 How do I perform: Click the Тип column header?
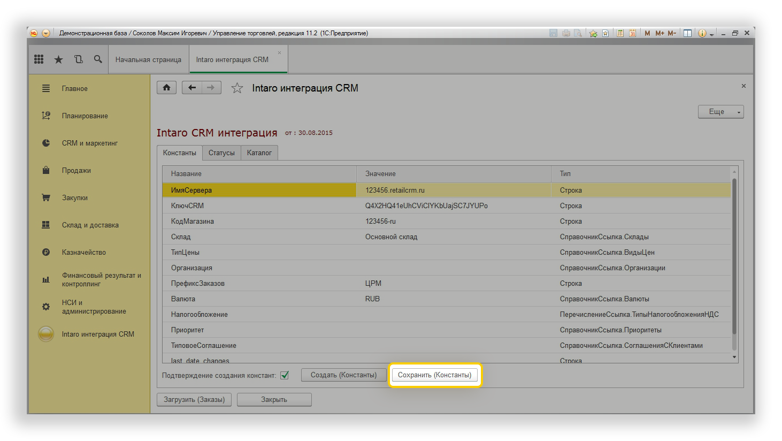[641, 173]
